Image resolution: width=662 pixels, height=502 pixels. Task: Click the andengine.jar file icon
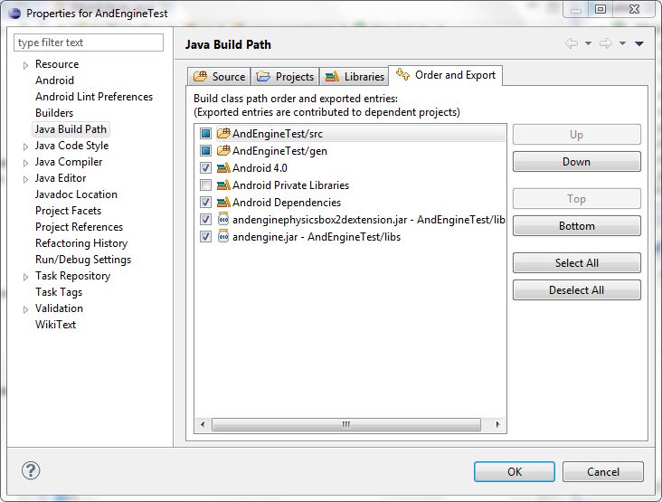[223, 237]
